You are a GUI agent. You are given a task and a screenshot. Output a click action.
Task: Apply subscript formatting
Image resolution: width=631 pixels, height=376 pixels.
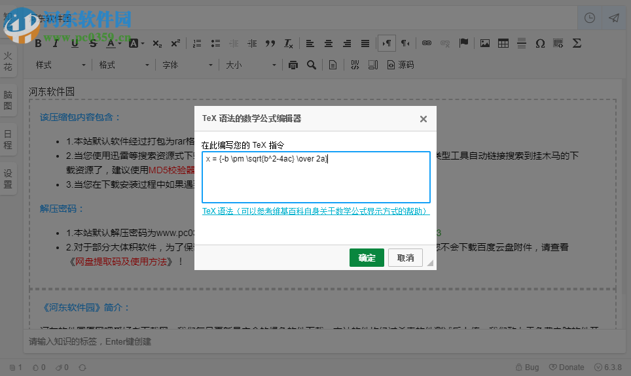pos(157,43)
